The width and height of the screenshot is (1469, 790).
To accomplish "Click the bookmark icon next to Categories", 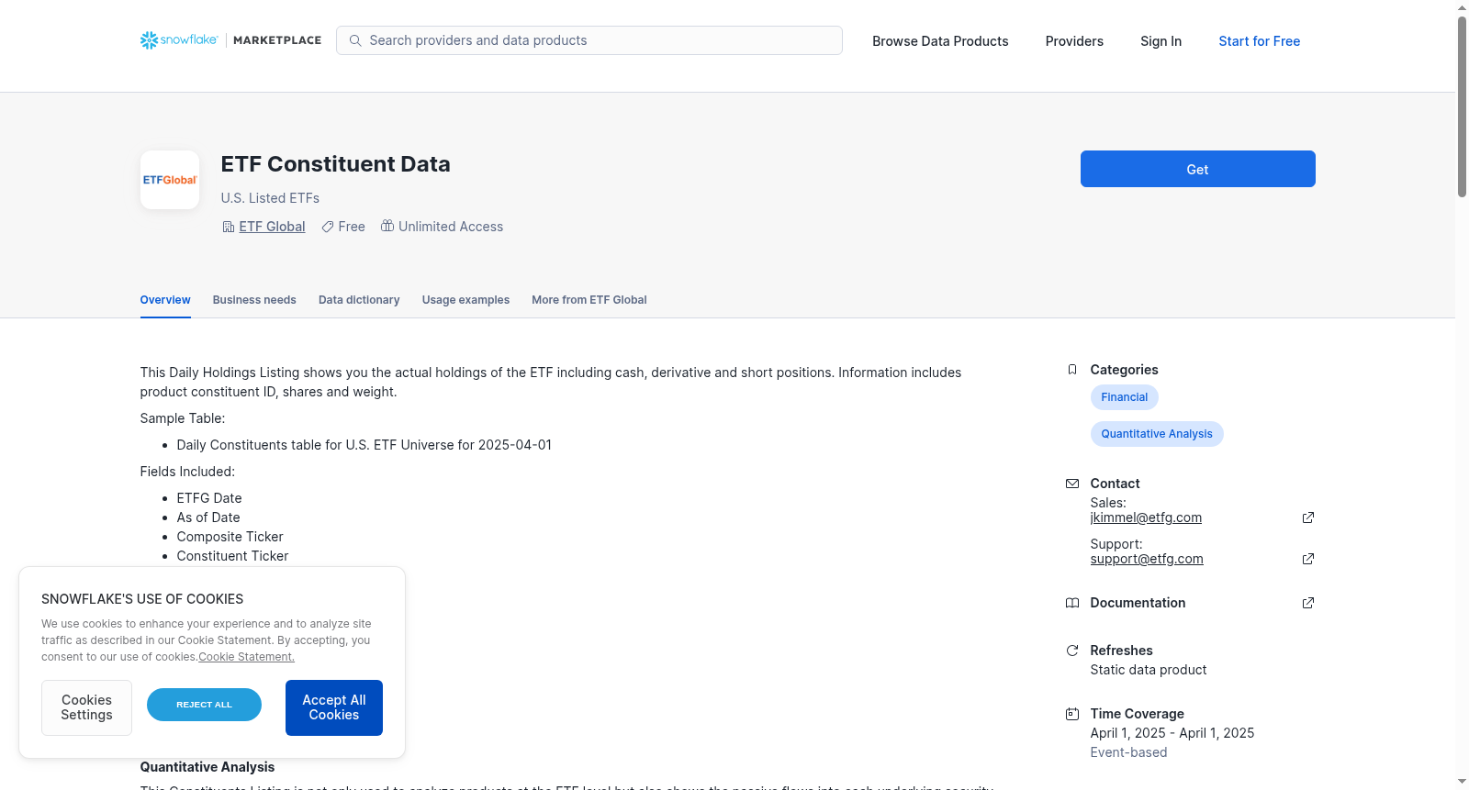I will click(x=1071, y=370).
